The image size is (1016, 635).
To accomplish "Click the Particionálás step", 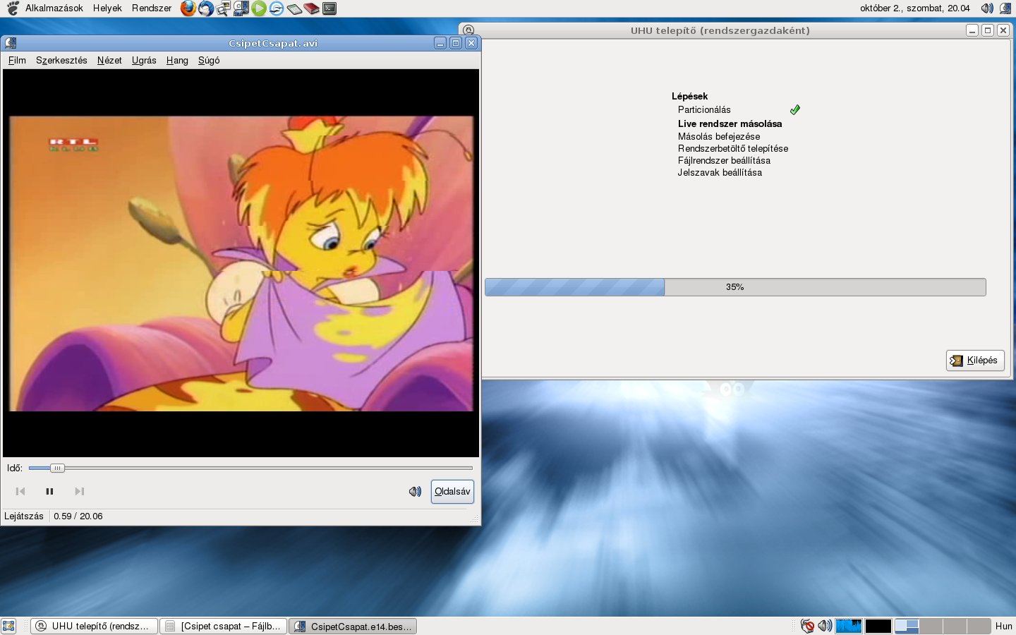I will [x=704, y=109].
